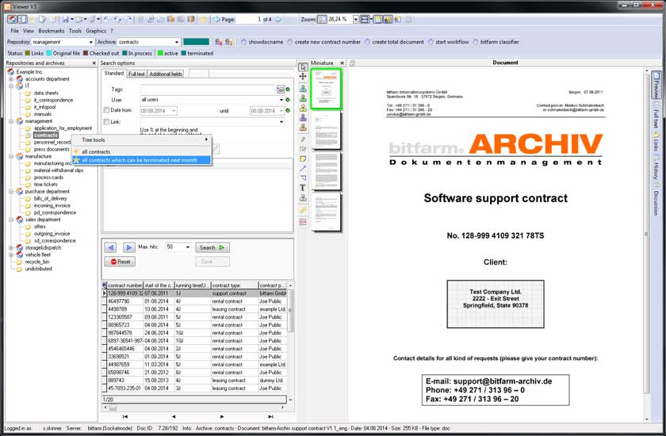666x436 pixels.
Task: Open the User all users dropdown
Action: (x=281, y=100)
